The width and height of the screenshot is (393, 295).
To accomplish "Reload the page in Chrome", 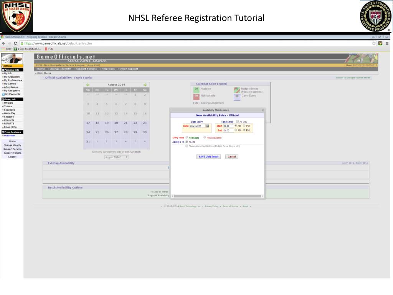I will (x=15, y=43).
